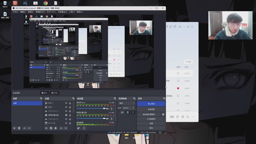This screenshot has width=256, height=144.
Task: Open virtual camera settings gear
Action: pyautogui.click(x=163, y=115)
